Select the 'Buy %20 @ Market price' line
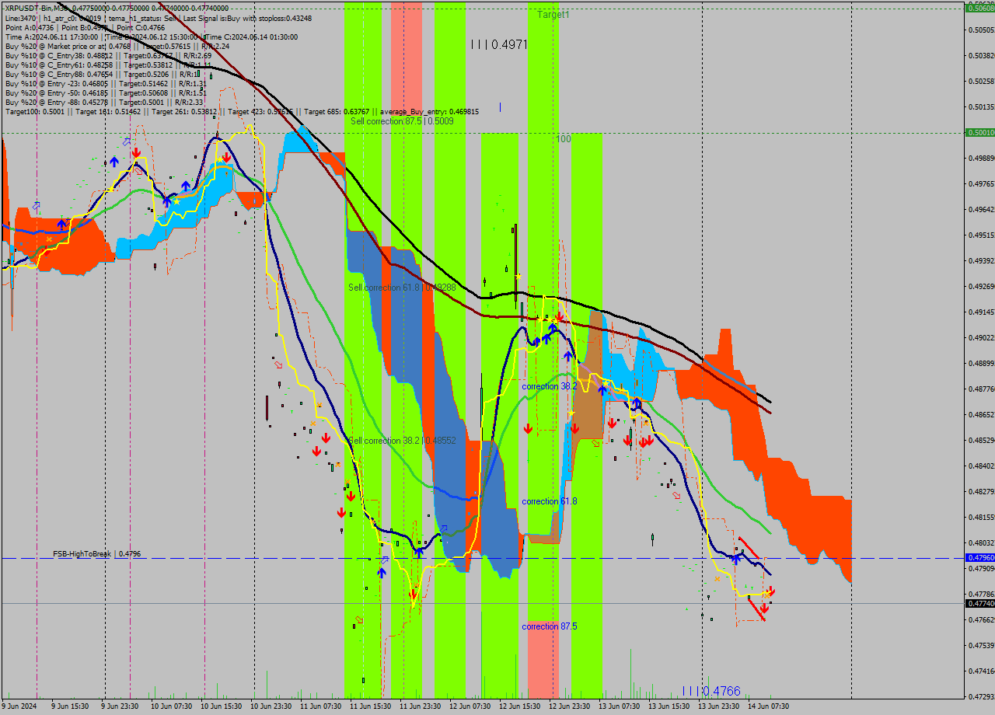Image resolution: width=995 pixels, height=715 pixels. 117,46
